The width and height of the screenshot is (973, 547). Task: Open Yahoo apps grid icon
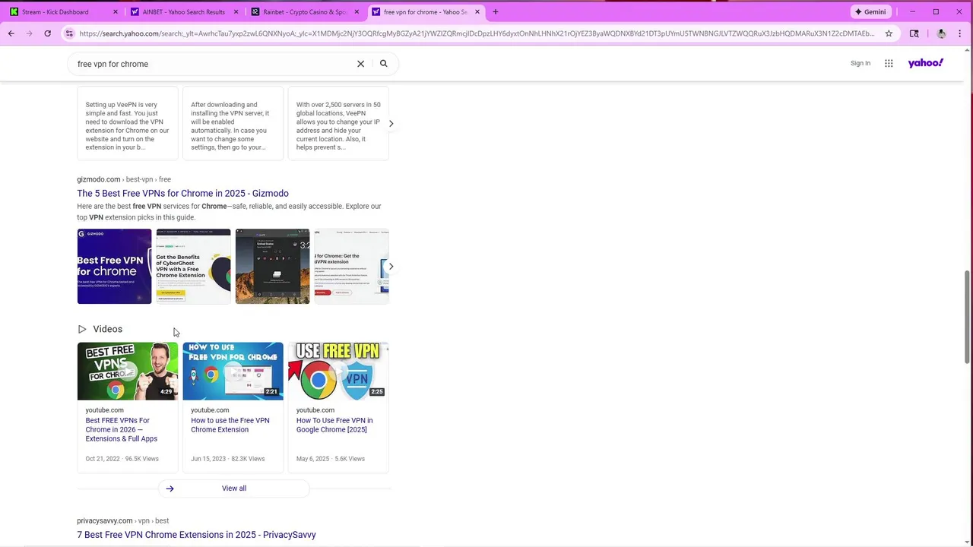click(x=889, y=63)
